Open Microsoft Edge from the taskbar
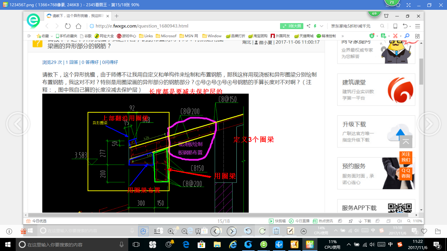This screenshot has height=251, width=447. coord(186,244)
